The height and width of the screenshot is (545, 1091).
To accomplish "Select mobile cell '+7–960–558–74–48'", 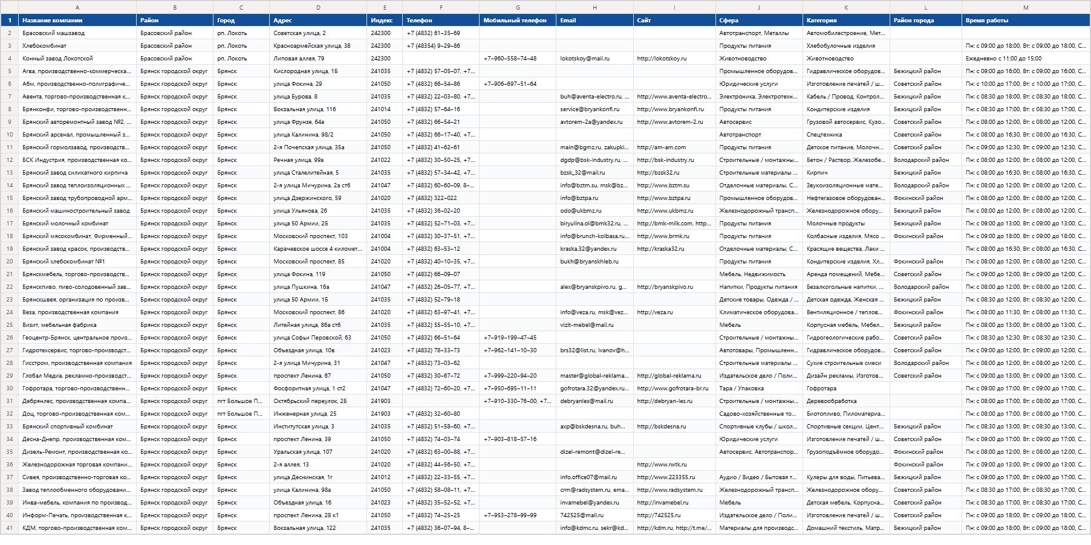I will 518,59.
